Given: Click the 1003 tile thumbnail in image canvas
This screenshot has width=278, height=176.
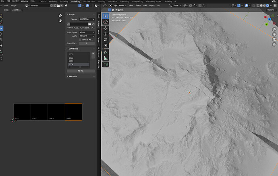Looking at the screenshot, I should pos(56,112).
